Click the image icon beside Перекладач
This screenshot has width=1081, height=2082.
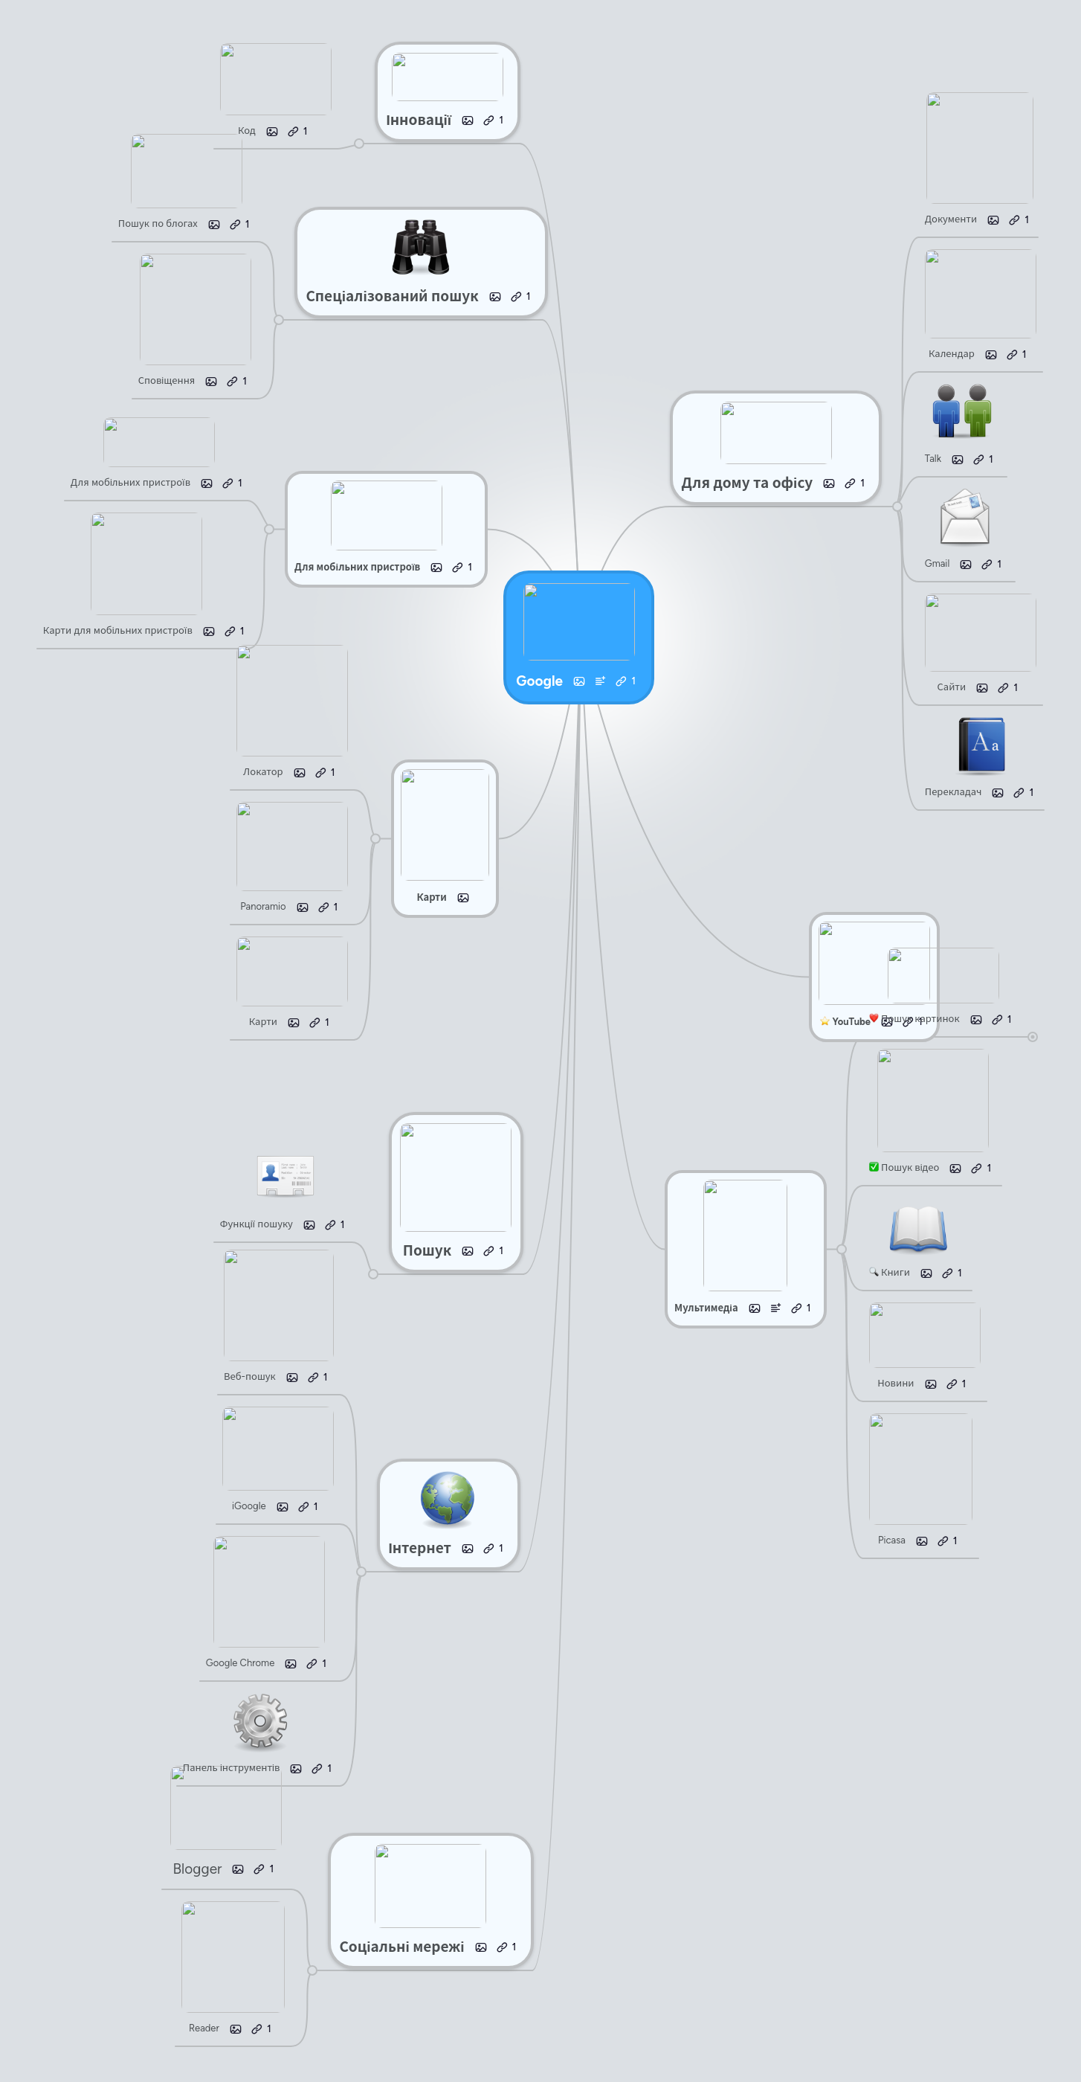(998, 793)
